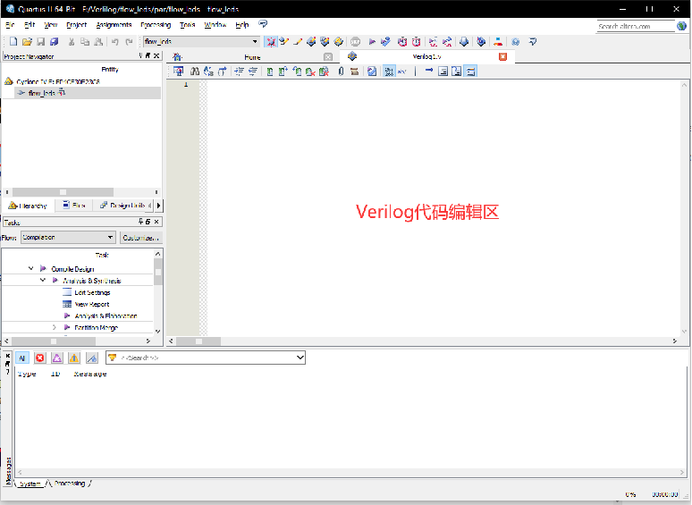Collapse the Compile Design task
This screenshot has width=692, height=505.
[x=30, y=268]
